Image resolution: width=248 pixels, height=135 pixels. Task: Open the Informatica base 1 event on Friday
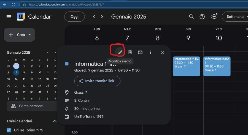217,66
